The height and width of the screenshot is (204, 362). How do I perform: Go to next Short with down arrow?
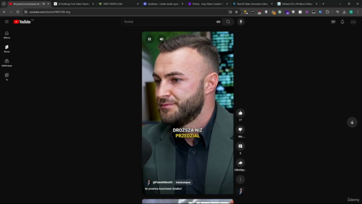tap(352, 122)
